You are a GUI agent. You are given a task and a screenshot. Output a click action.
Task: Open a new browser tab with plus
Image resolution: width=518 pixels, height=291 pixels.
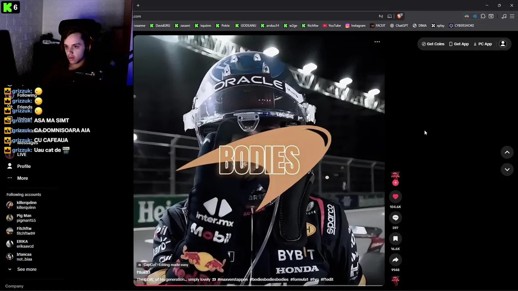pyautogui.click(x=138, y=5)
